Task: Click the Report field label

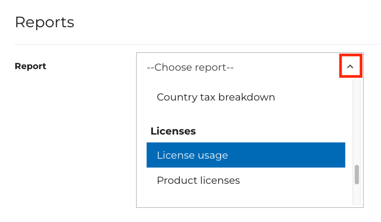Action: click(30, 66)
